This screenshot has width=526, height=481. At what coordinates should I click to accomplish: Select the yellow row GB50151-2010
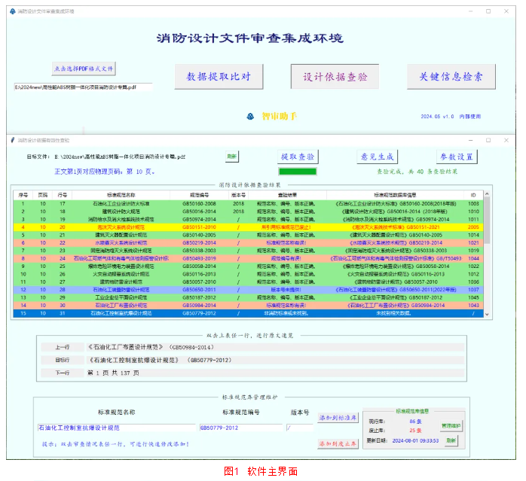[x=248, y=227]
